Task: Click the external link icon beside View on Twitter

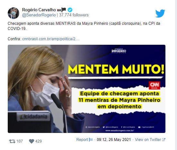Action: [x=163, y=140]
